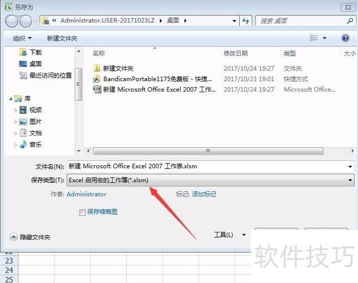Click the 音乐 note icon
Image resolution: width=358 pixels, height=283 pixels.
(x=23, y=144)
